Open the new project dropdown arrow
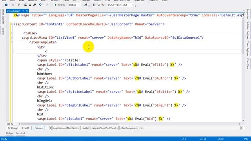The image size is (251, 141). (x=22, y=5)
